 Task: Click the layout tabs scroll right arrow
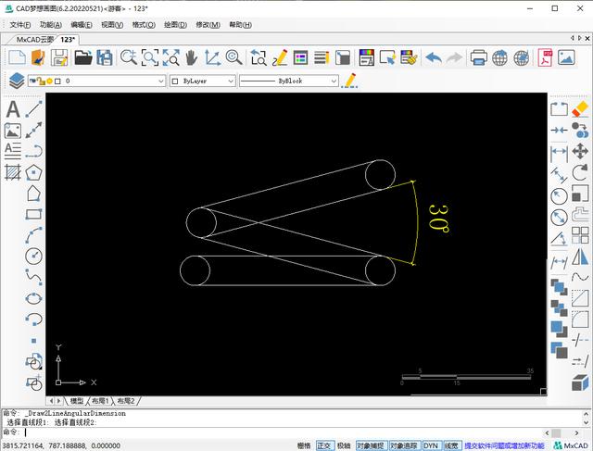click(x=58, y=401)
